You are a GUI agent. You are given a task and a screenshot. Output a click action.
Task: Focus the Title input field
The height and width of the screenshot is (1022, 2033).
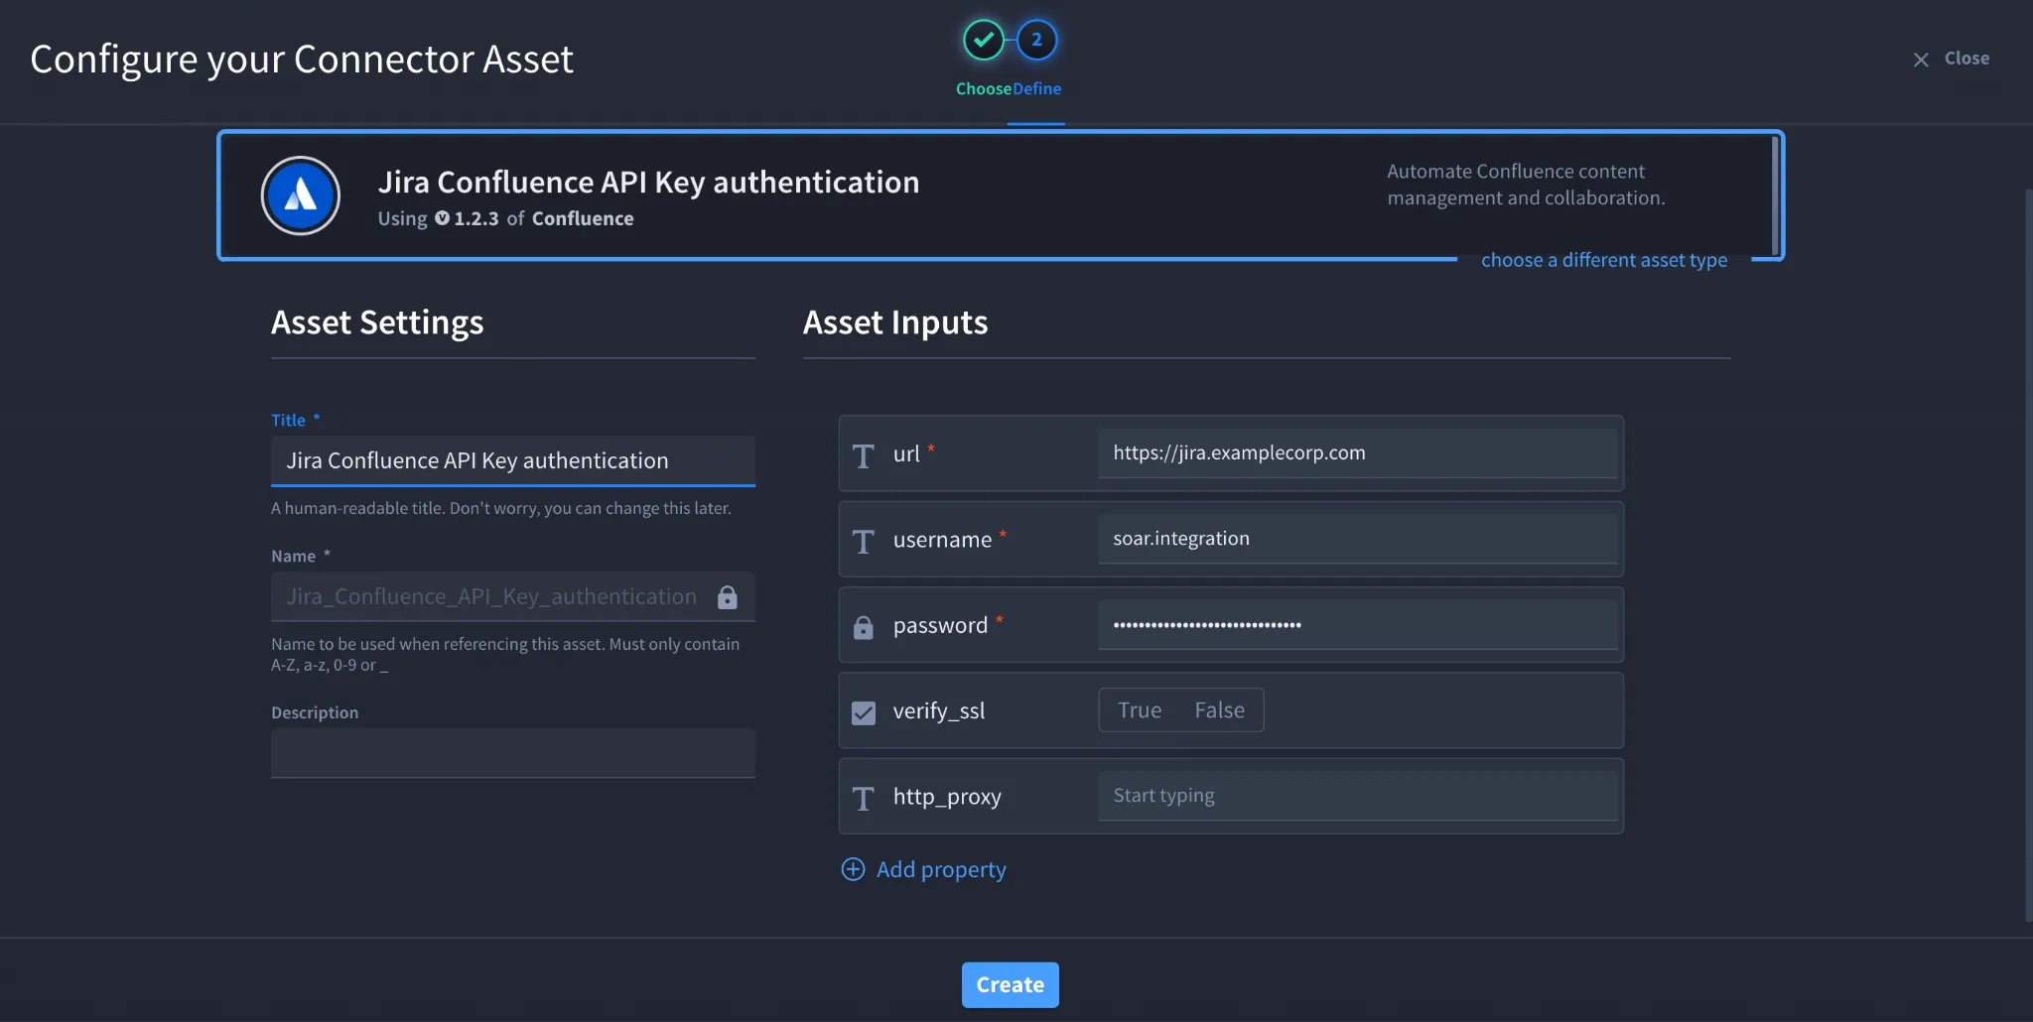pyautogui.click(x=513, y=460)
